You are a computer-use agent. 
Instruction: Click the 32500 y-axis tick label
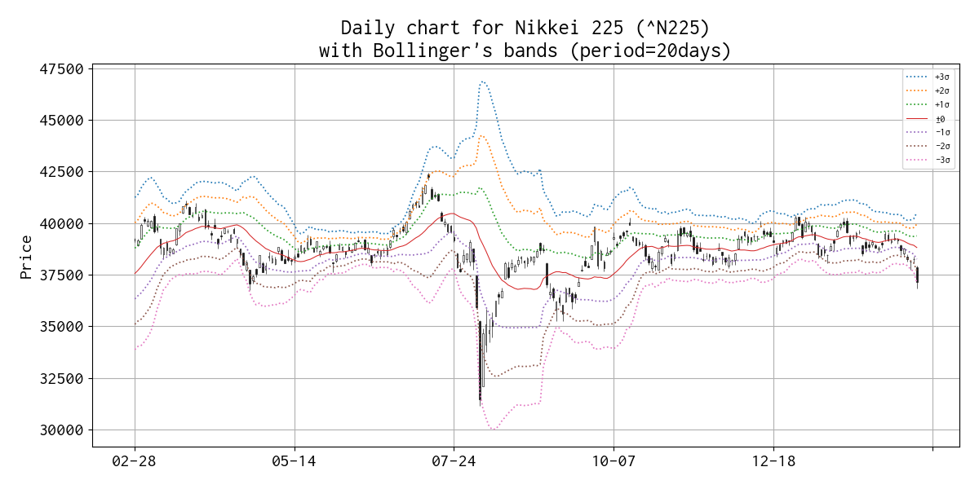pyautogui.click(x=61, y=378)
